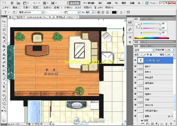Open the font style dropdown
The height and width of the screenshot is (126, 177).
60,12
